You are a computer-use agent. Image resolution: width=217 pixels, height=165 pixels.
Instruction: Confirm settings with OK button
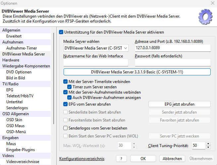click(143, 159)
